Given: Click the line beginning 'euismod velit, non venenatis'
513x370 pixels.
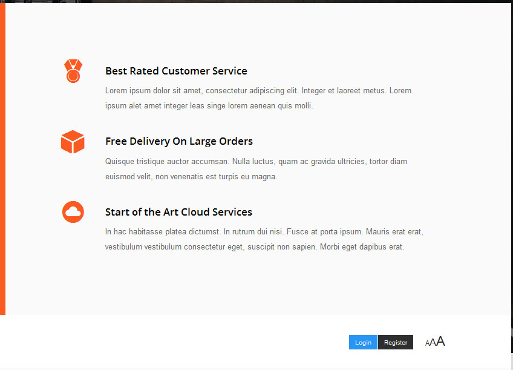Looking at the screenshot, I should (x=191, y=176).
